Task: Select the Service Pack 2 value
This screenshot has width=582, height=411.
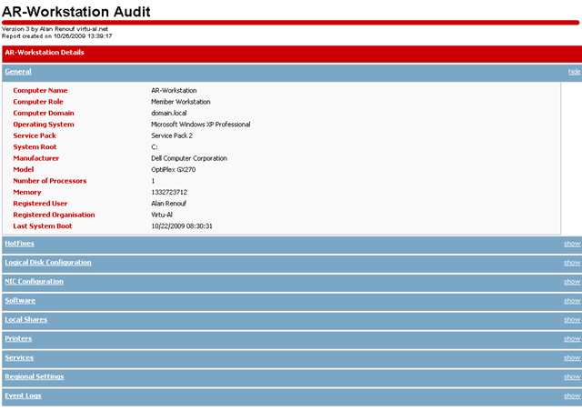Action: coord(172,135)
